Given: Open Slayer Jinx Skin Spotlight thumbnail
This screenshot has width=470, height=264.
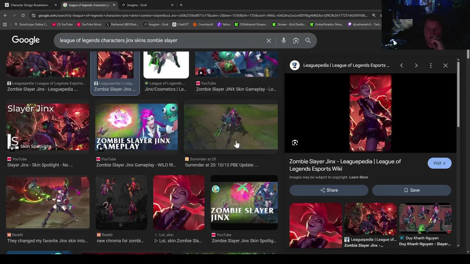Looking at the screenshot, I should (x=47, y=127).
